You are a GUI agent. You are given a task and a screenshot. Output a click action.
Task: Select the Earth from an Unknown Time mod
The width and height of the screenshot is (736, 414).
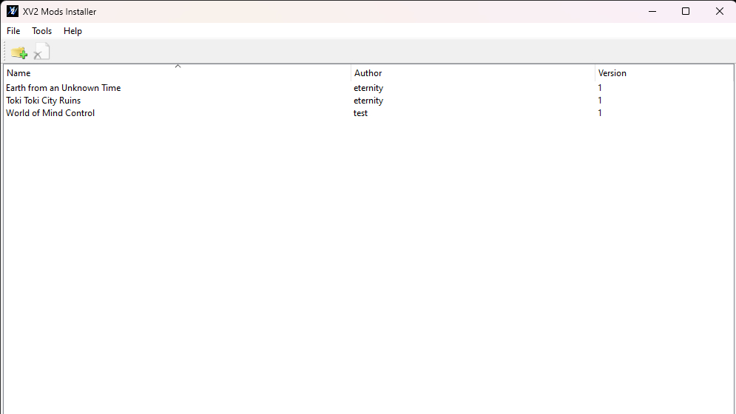[x=64, y=88]
